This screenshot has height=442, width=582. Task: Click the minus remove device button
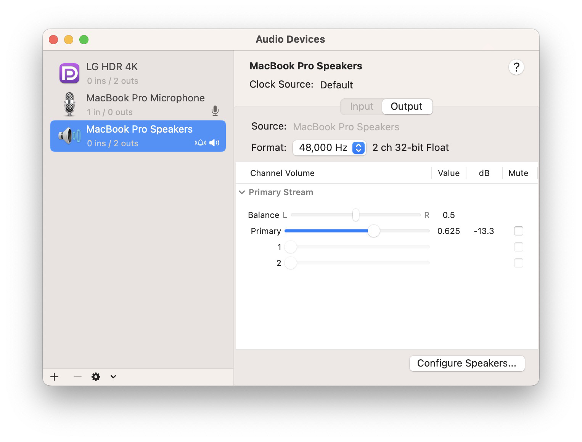(77, 377)
